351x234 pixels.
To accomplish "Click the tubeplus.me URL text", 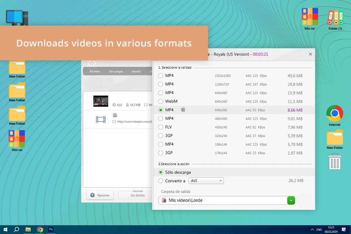I will tap(135, 122).
